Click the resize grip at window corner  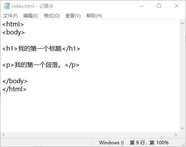[184, 144]
